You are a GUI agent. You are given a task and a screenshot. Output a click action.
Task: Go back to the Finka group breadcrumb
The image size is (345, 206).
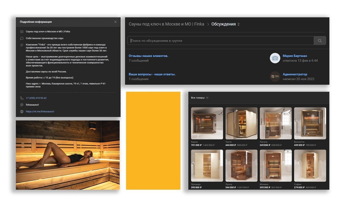pos(166,24)
